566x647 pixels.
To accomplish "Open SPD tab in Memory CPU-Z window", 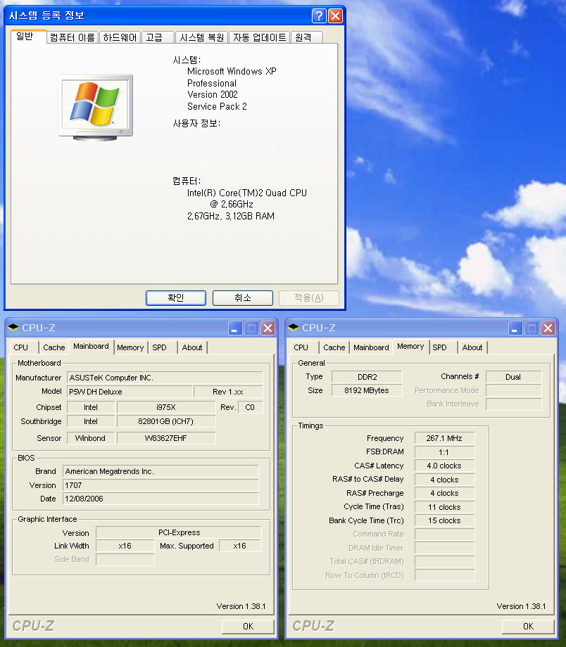I will tap(444, 347).
